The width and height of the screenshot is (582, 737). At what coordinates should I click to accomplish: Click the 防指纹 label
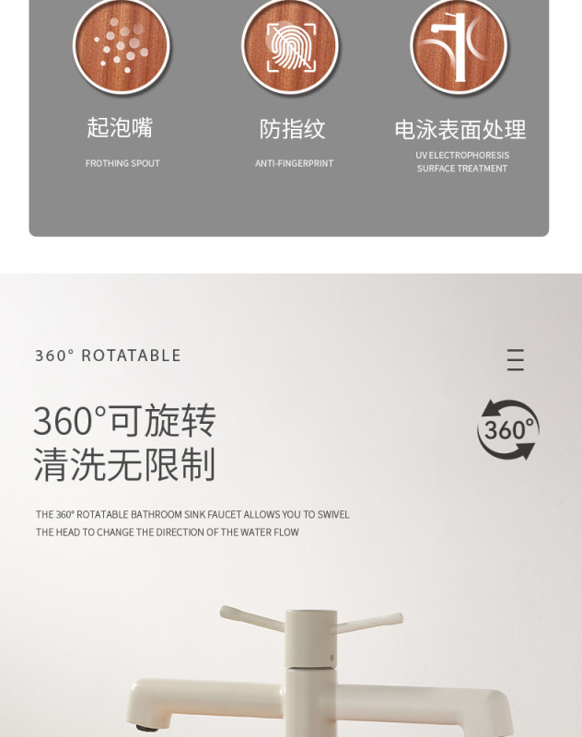coord(292,129)
